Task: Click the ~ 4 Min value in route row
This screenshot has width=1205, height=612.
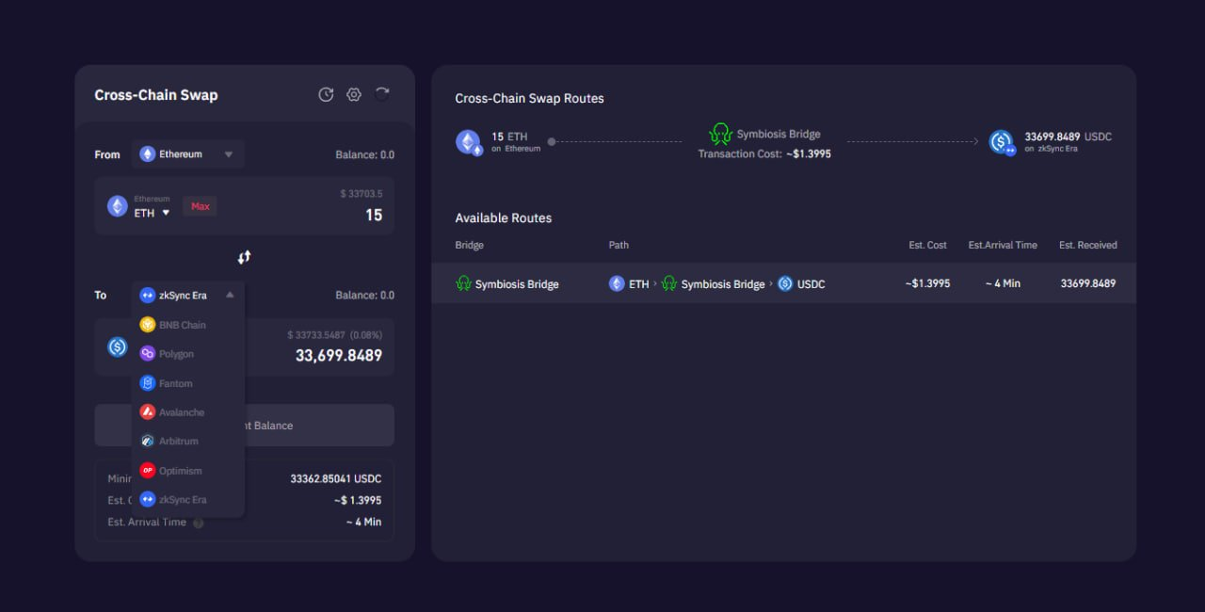Action: [1003, 283]
